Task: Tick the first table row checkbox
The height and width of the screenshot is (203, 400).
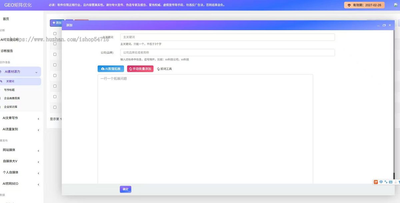Action: tap(55, 44)
